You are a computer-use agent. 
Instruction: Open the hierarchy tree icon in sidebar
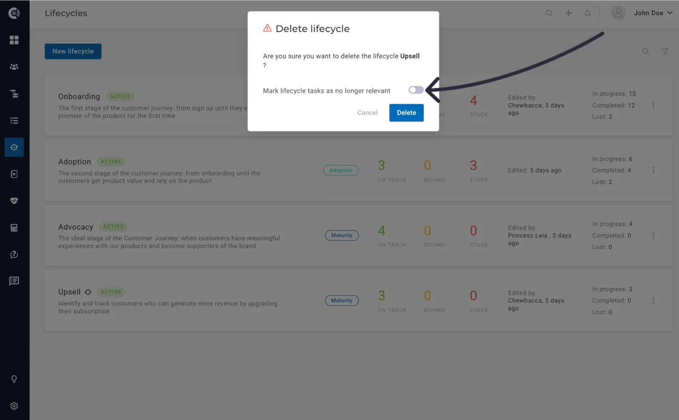pos(14,93)
